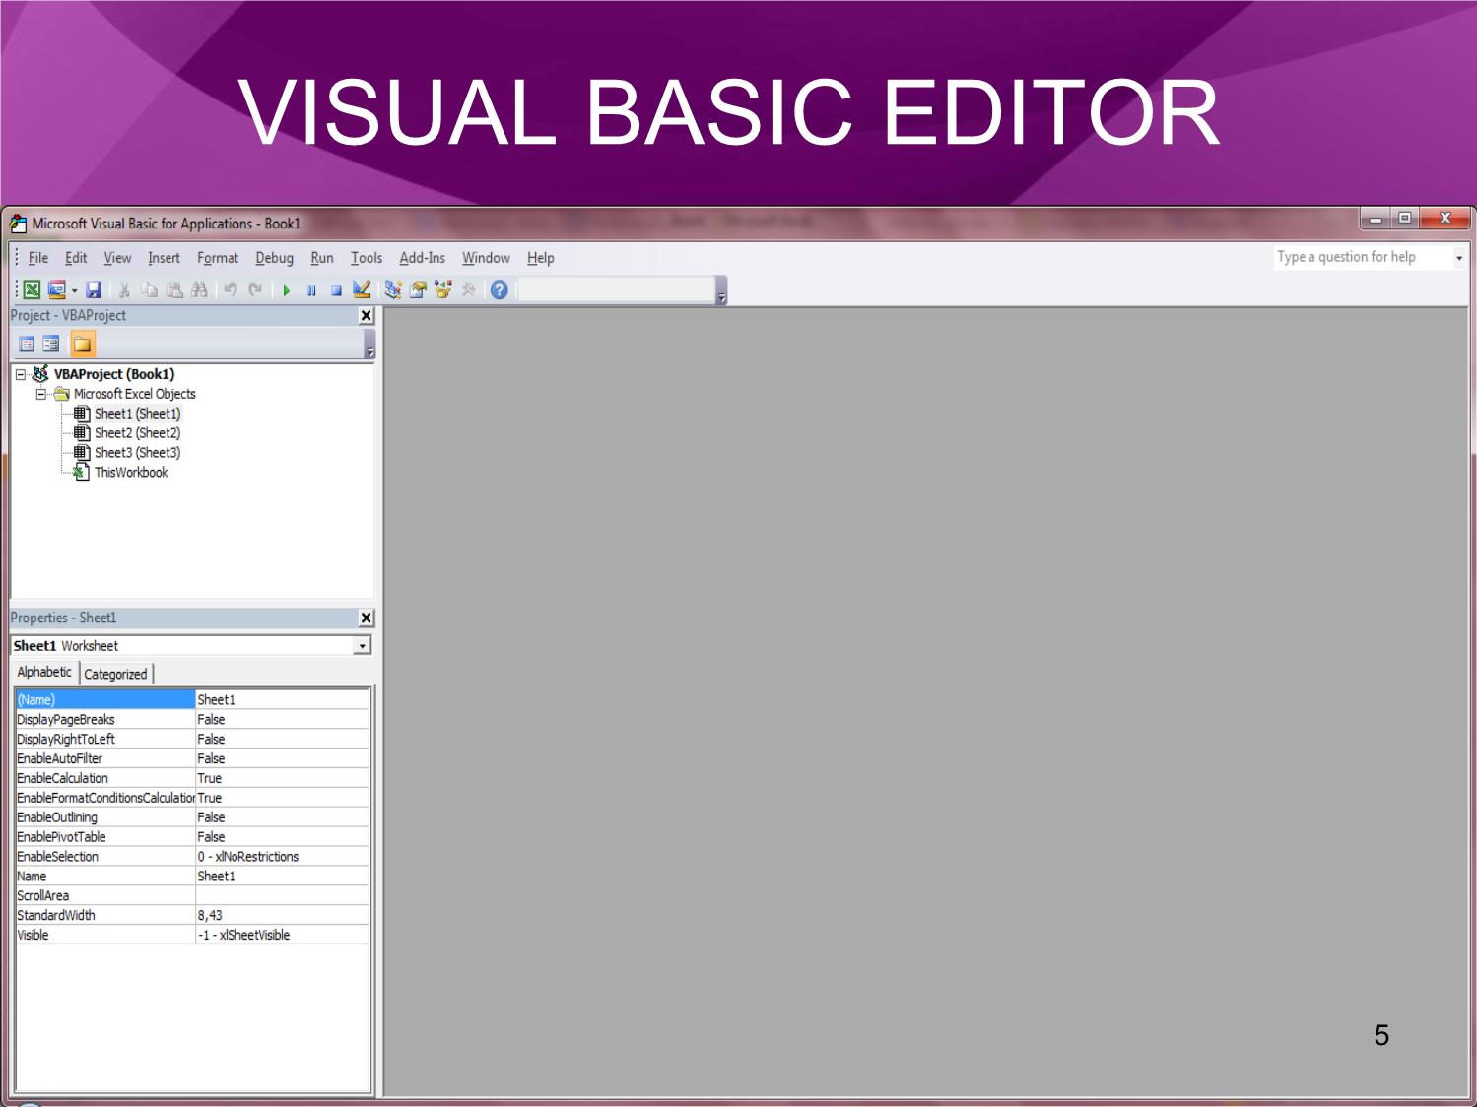The width and height of the screenshot is (1477, 1107).
Task: Open the Insert menu
Action: coord(164,258)
